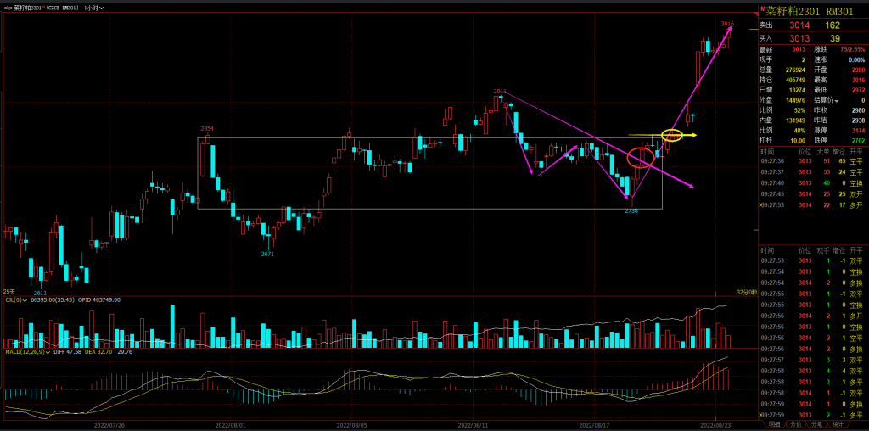Click the contract switch icon before 菜籽粕2301
This screenshot has height=431, width=869.
tap(8, 8)
